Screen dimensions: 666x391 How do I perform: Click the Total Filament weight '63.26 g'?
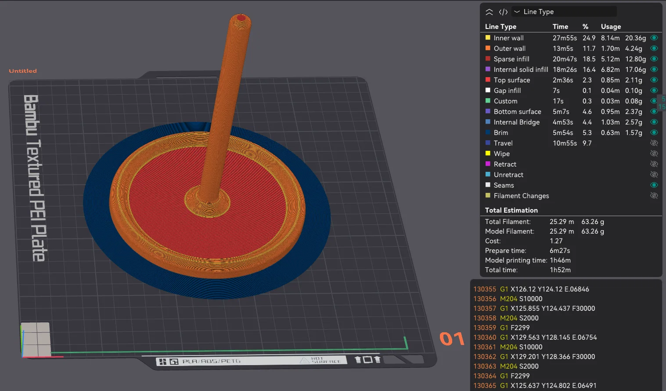pyautogui.click(x=593, y=222)
